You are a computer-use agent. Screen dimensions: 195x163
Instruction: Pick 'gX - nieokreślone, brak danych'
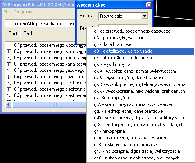pos(140,58)
